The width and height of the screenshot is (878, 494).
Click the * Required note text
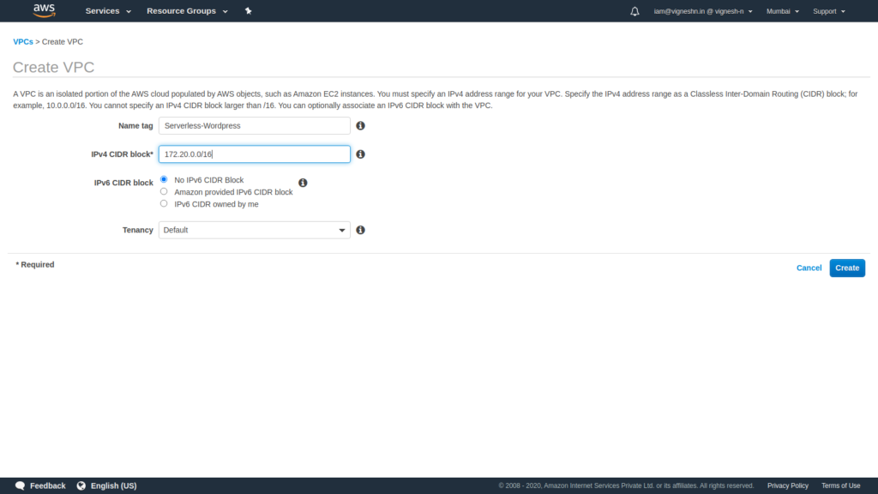coord(34,264)
